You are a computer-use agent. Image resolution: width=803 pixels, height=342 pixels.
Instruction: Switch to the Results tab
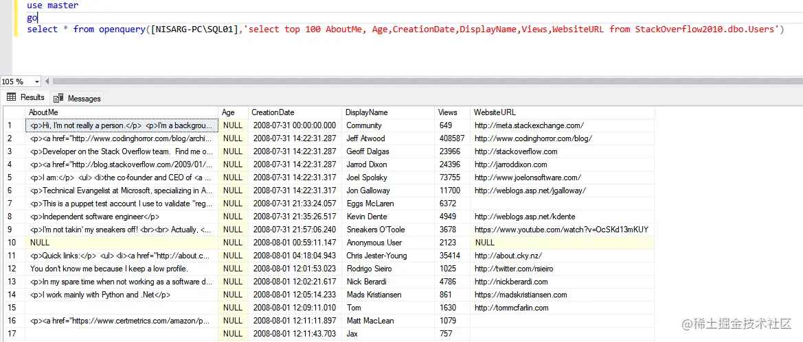[25, 97]
